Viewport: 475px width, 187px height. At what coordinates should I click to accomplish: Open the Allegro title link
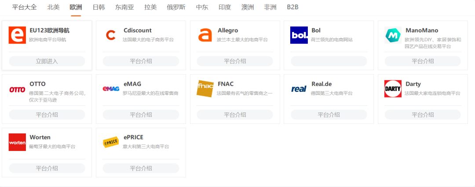pos(228,31)
